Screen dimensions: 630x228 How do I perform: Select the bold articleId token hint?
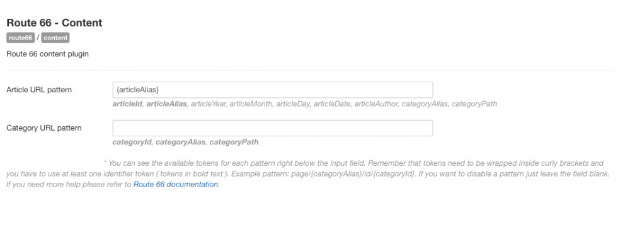[x=127, y=104]
